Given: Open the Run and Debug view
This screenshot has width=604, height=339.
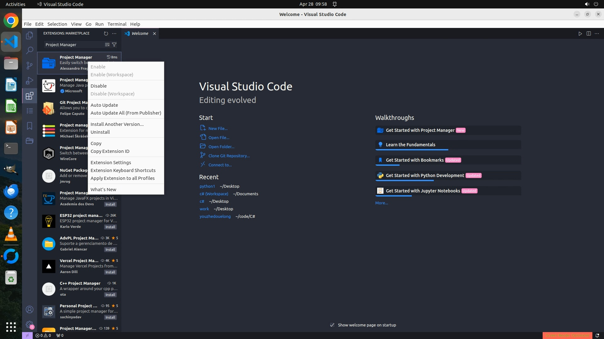Looking at the screenshot, I should pyautogui.click(x=30, y=80).
